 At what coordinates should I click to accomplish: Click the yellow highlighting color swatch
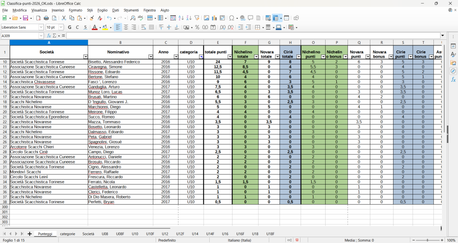105,27
